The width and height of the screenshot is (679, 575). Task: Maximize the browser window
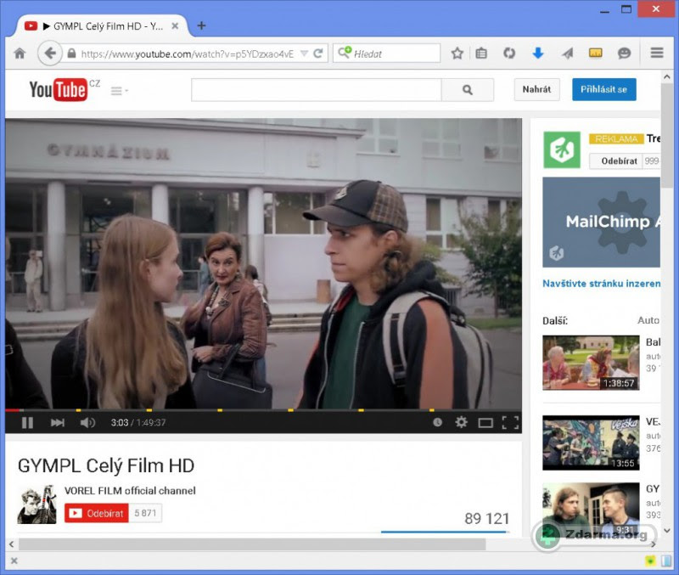tap(626, 9)
